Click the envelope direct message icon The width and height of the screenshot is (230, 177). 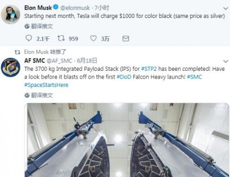(126, 39)
